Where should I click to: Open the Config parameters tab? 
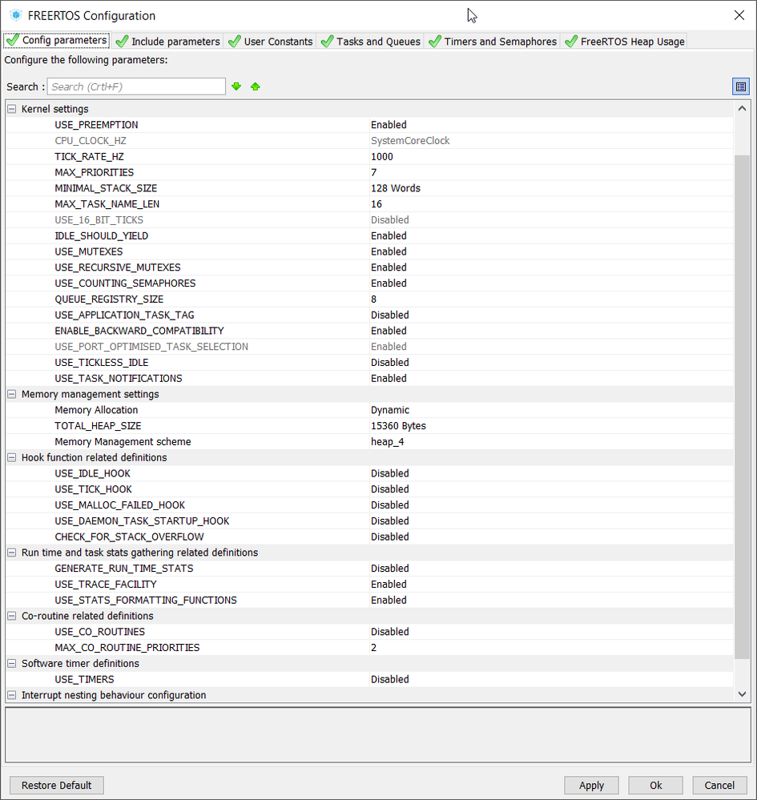coord(57,40)
